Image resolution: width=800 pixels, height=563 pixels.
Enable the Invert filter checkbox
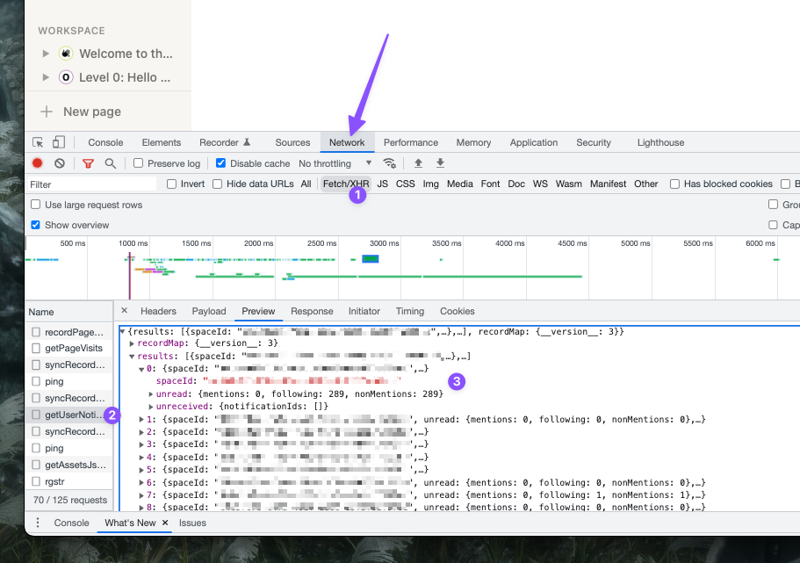click(x=171, y=184)
